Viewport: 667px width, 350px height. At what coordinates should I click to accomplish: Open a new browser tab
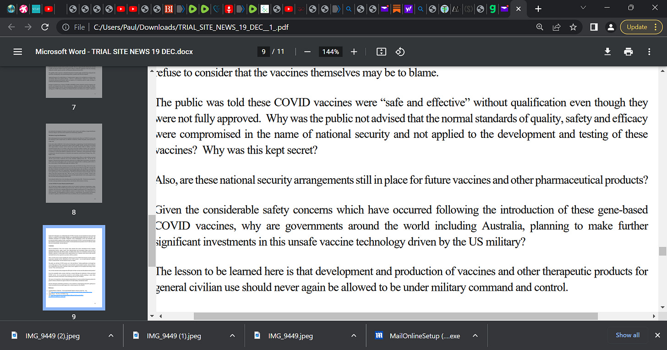point(538,9)
